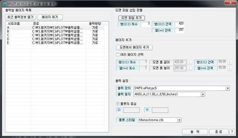The height and width of the screenshot is (138, 238).
Task: Click the 행 개수 field with value 3 in 도면 파일 삽입 정렬
Action: click(x=145, y=24)
